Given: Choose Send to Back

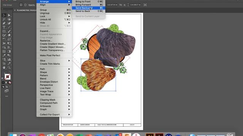Looking at the screenshot, I should (x=88, y=11).
